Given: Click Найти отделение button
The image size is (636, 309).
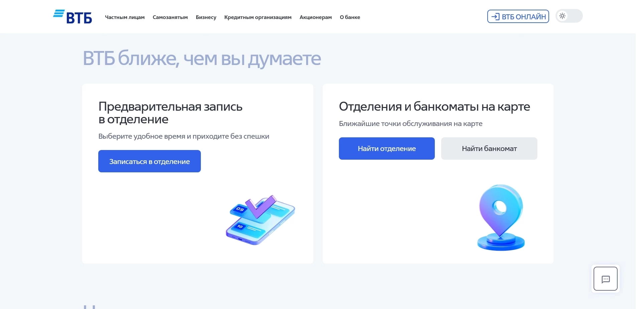Looking at the screenshot, I should (386, 148).
